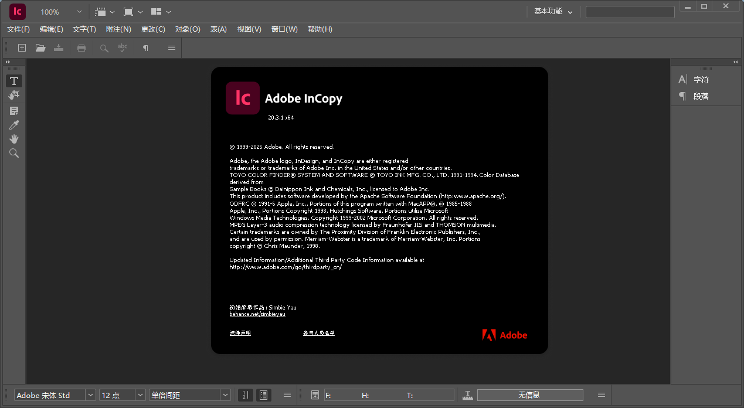The height and width of the screenshot is (408, 744).
Task: Open the arrange documents dropdown
Action: coord(161,12)
